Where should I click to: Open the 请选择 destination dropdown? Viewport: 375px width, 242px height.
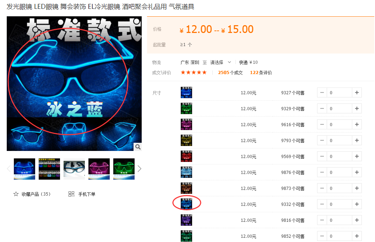(221, 62)
